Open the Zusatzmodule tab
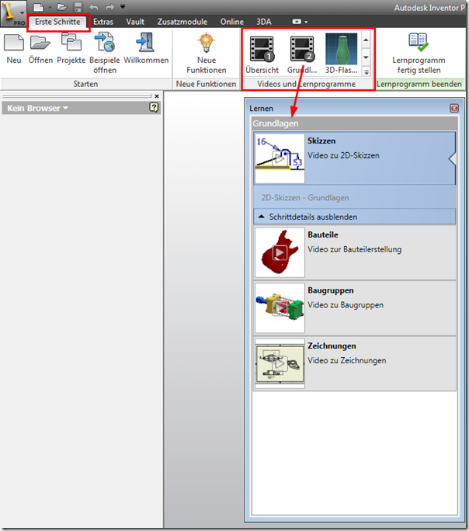 tap(182, 22)
